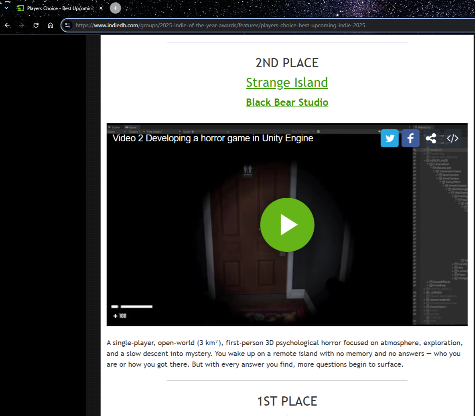Share the video on Twitter

pos(390,139)
